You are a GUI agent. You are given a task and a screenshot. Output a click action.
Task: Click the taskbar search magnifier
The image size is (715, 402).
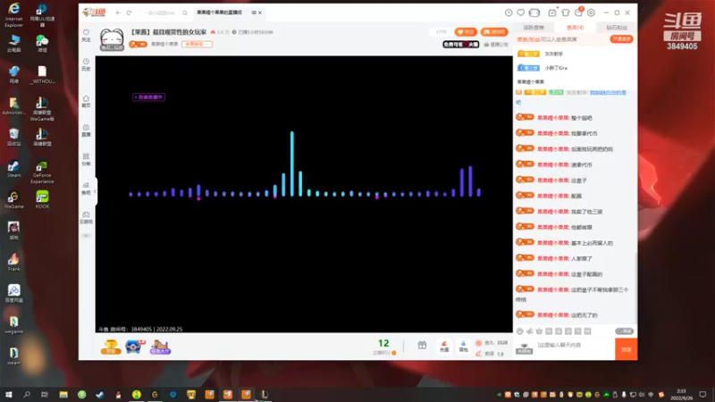27,394
